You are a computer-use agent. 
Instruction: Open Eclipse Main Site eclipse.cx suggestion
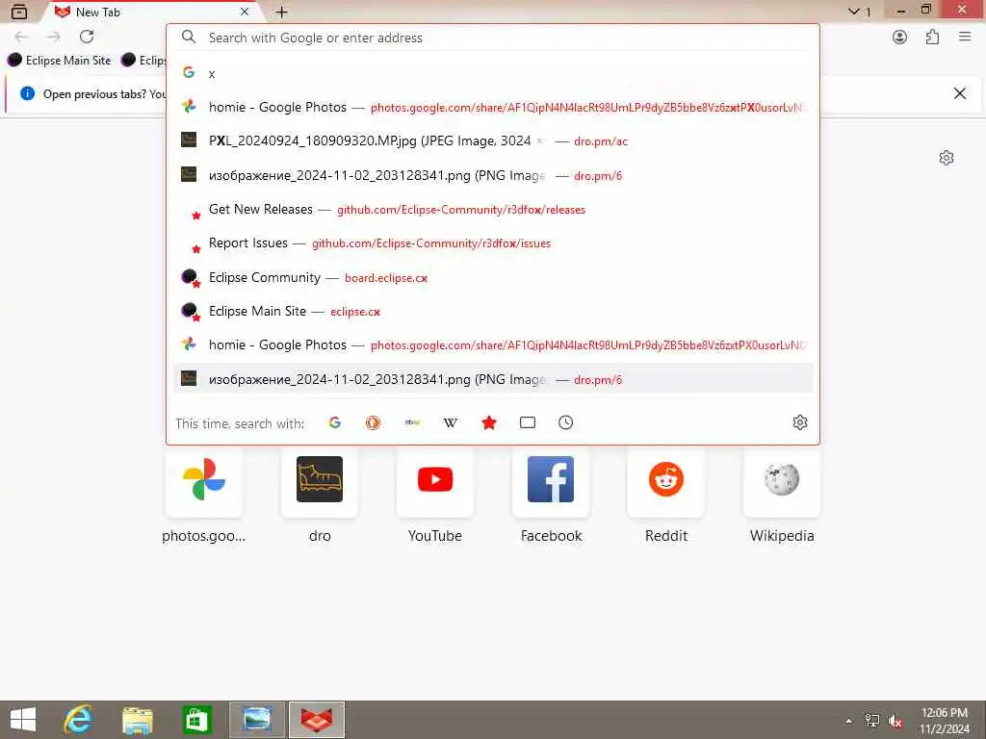tap(493, 312)
